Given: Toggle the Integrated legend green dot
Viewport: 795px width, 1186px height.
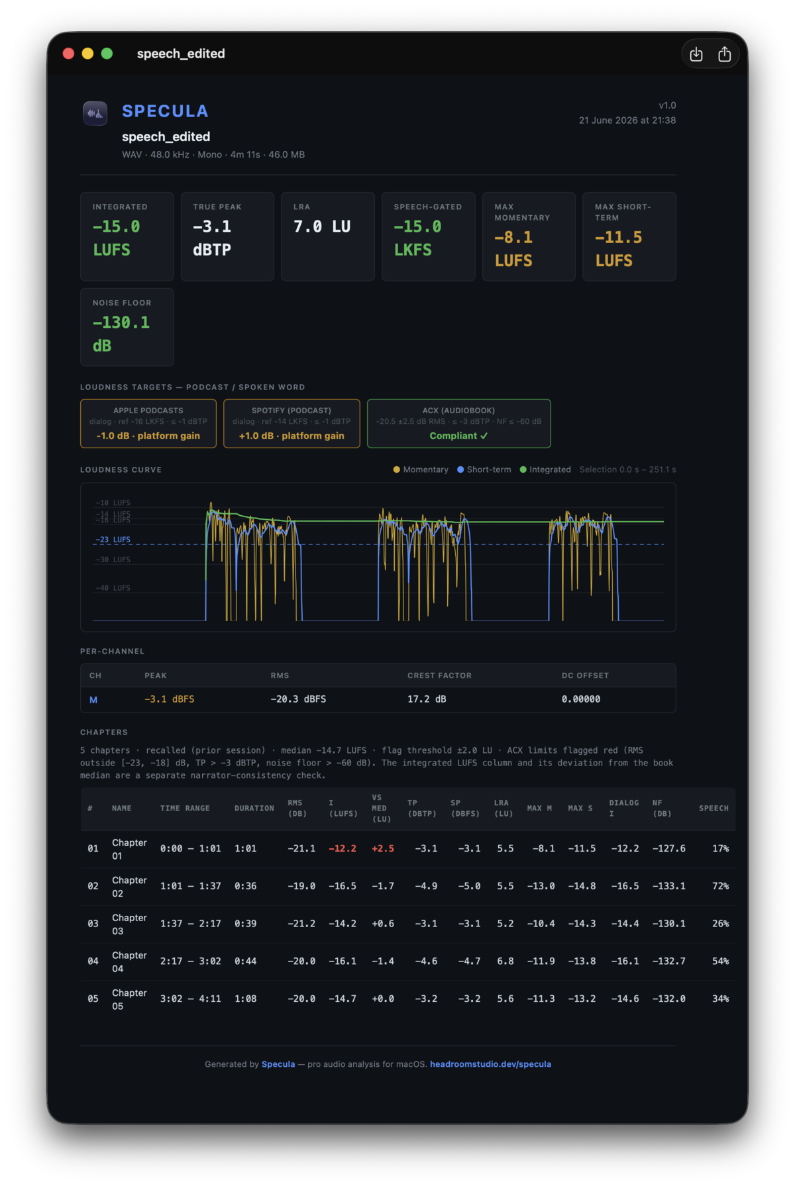Looking at the screenshot, I should (523, 469).
